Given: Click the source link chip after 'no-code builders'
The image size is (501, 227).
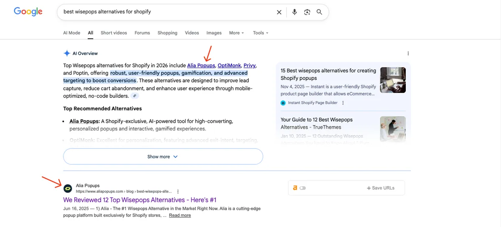Looking at the screenshot, I should click(134, 96).
